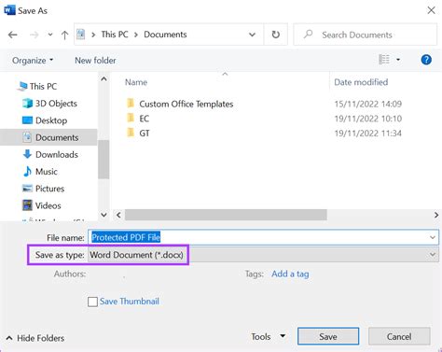This screenshot has height=352, width=442.
Task: Click the Search Documents box
Action: 365,35
